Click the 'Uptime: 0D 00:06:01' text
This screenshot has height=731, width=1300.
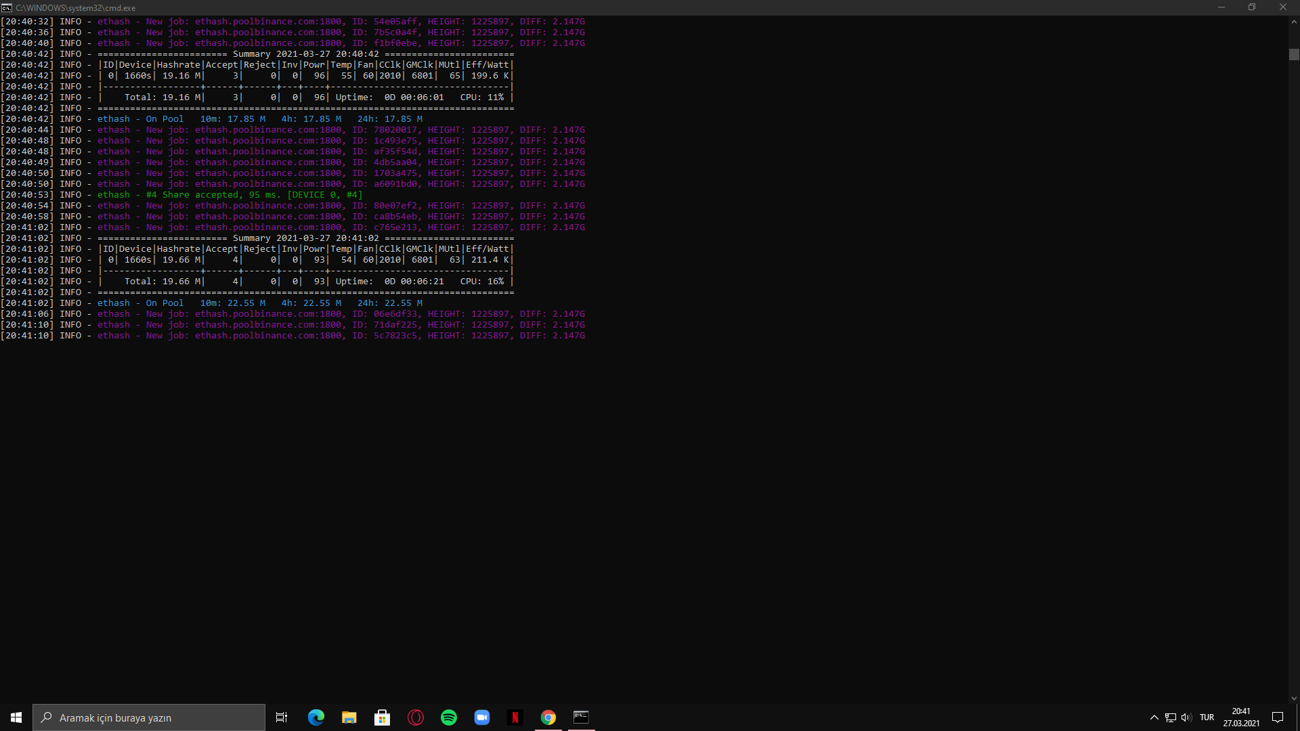390,97
